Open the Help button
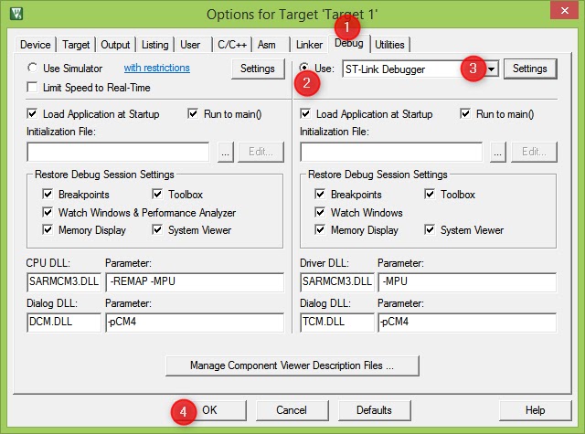The width and height of the screenshot is (585, 434). pos(536,410)
